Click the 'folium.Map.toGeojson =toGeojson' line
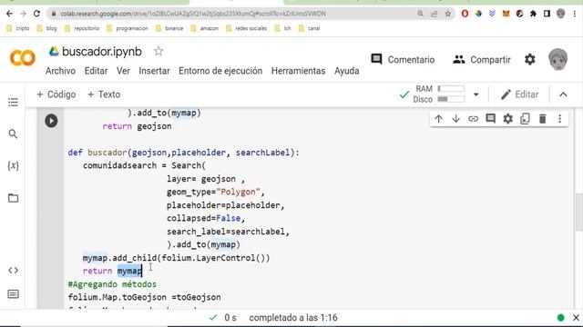Viewport: 583px width, 327px height. click(144, 297)
